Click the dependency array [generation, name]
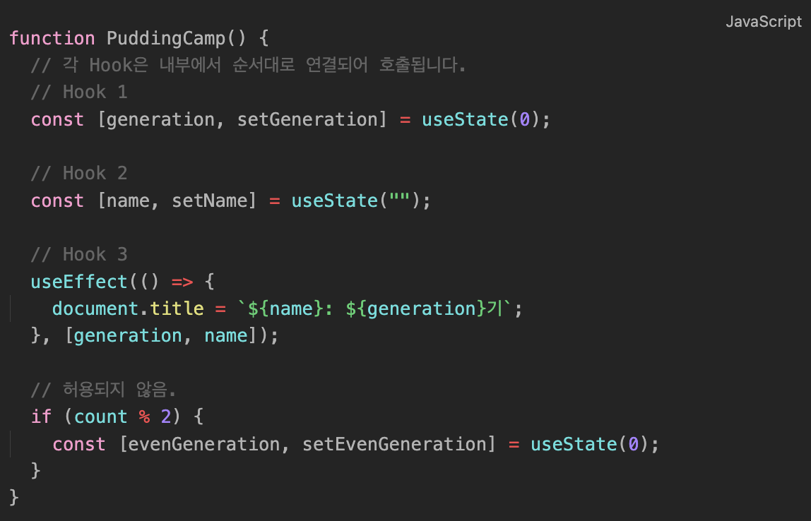This screenshot has width=811, height=521. [x=160, y=335]
